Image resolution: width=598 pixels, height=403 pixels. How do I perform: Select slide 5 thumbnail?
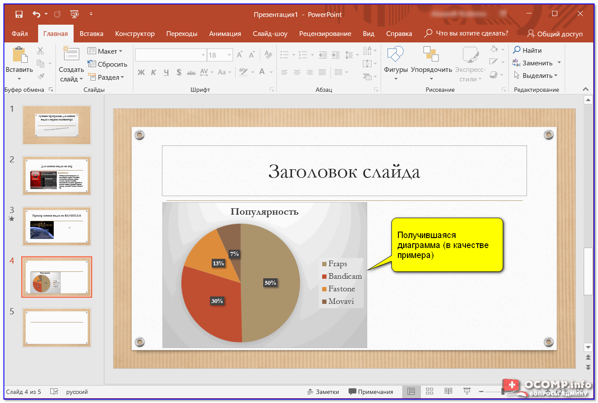click(x=57, y=328)
